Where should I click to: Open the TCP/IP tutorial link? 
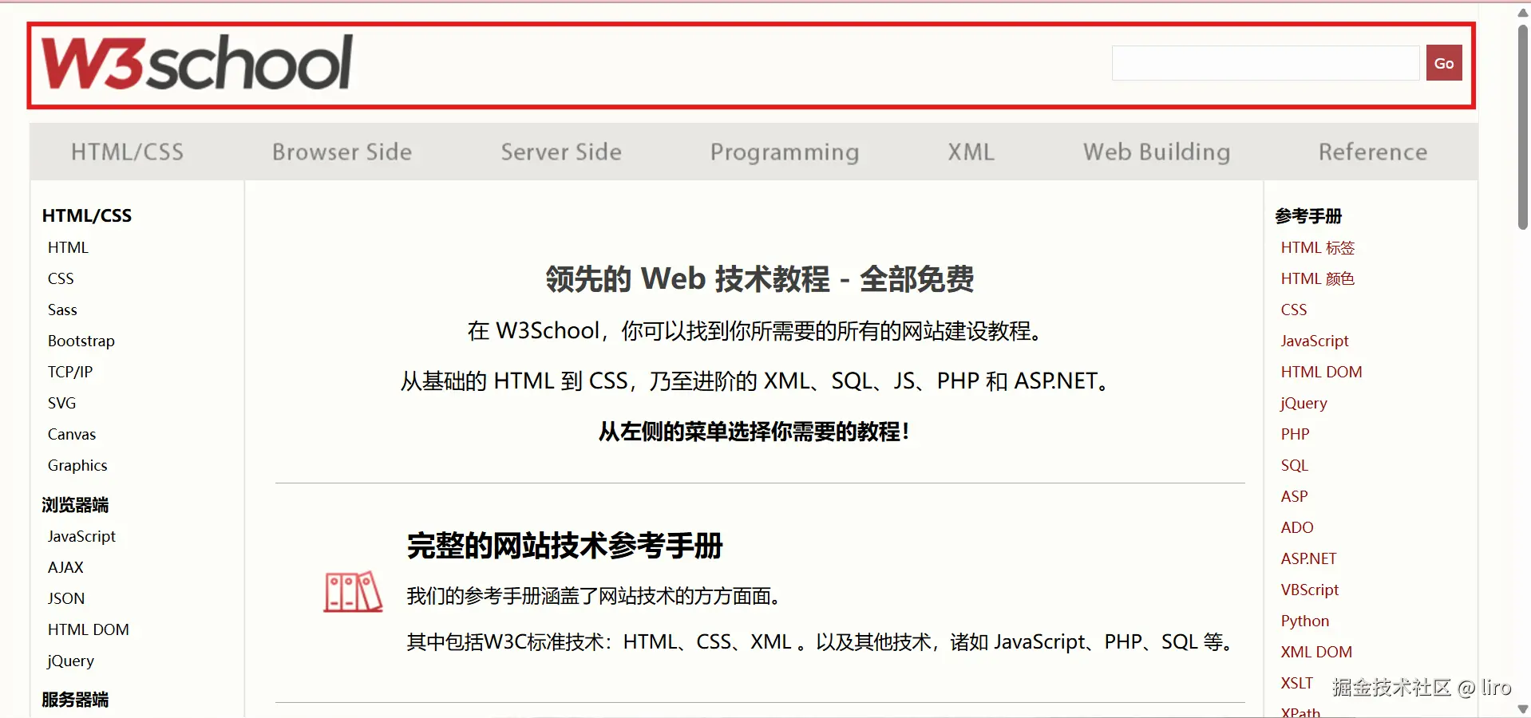[x=70, y=372]
